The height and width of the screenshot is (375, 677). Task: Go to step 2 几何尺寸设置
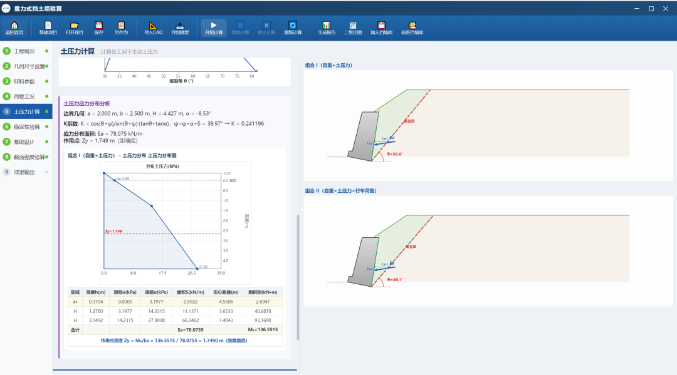pyautogui.click(x=26, y=66)
